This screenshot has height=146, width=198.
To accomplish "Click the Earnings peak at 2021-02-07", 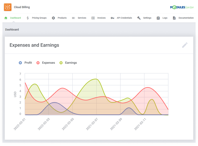I will click(96, 79).
